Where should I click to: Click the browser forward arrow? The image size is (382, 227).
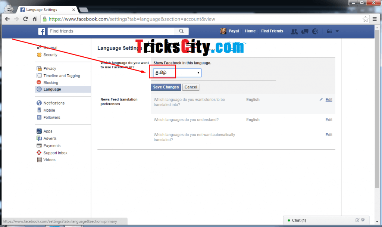(16, 19)
